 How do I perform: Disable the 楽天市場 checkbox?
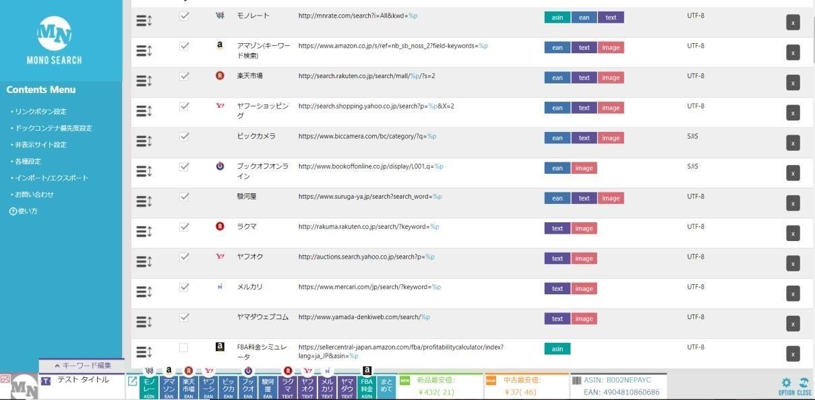point(183,76)
